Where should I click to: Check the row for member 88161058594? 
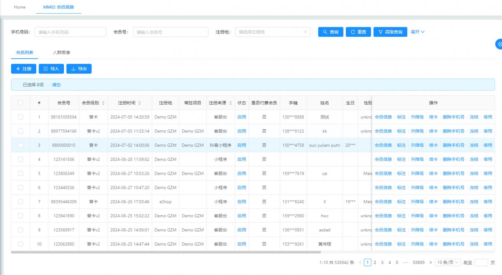[x=21, y=117]
